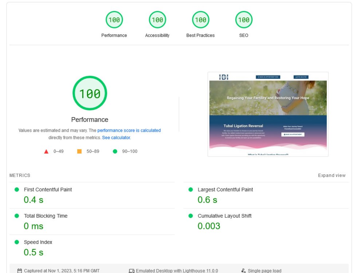
Task: Click the green dot next to Total Blocking Time
Action: 17,216
